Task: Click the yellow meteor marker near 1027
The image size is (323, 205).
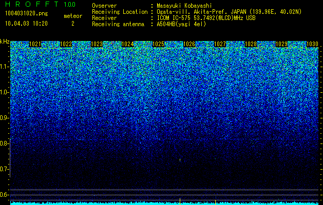Action: click(216, 202)
